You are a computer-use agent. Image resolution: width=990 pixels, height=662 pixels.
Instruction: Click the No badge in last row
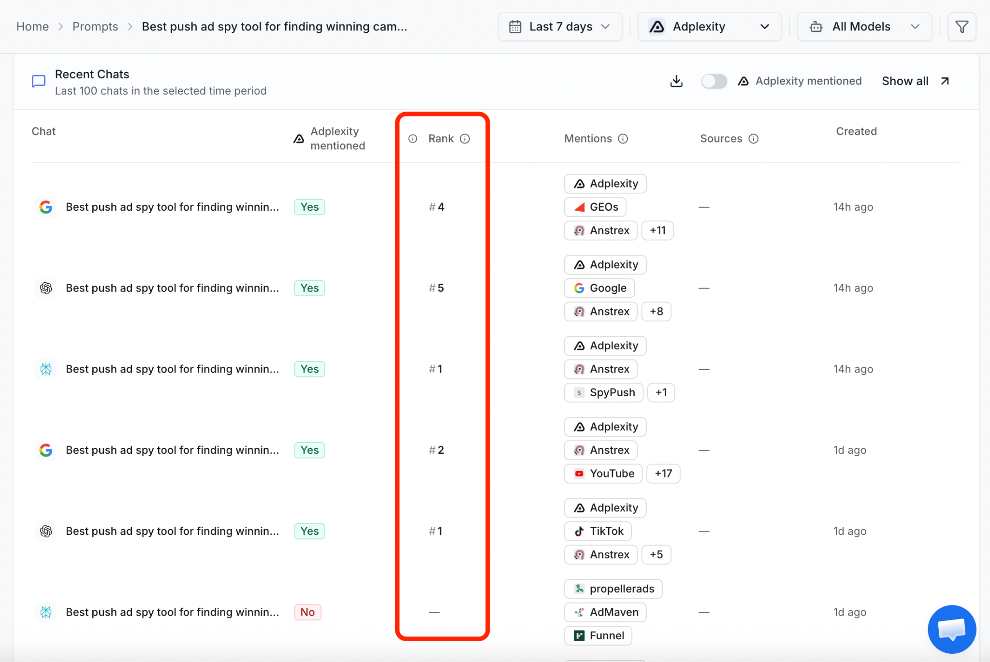pos(307,612)
